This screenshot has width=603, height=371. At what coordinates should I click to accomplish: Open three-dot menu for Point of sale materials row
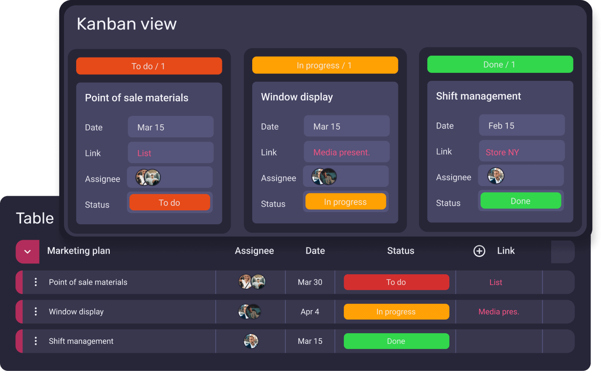35,282
